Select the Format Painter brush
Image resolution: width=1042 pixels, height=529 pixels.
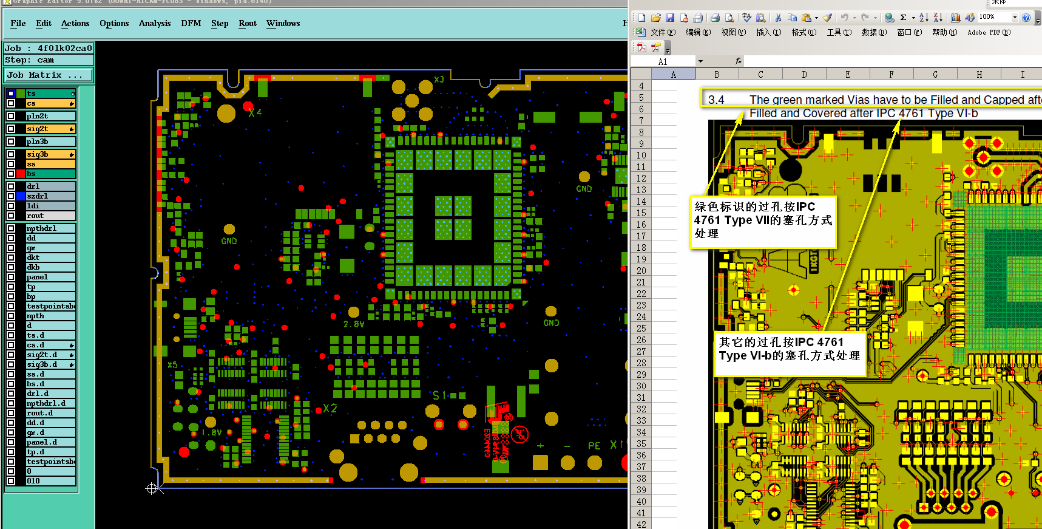(828, 18)
